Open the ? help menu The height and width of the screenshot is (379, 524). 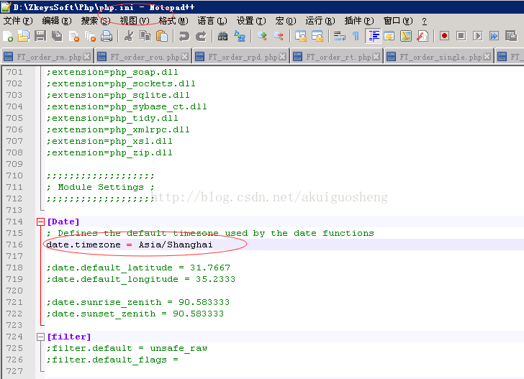tap(424, 22)
